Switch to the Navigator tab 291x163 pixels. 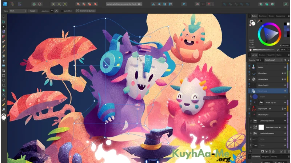pyautogui.click(x=266, y=157)
